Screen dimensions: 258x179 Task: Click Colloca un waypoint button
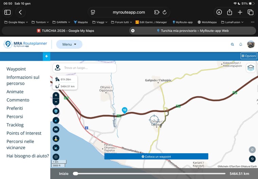pyautogui.click(x=156, y=157)
